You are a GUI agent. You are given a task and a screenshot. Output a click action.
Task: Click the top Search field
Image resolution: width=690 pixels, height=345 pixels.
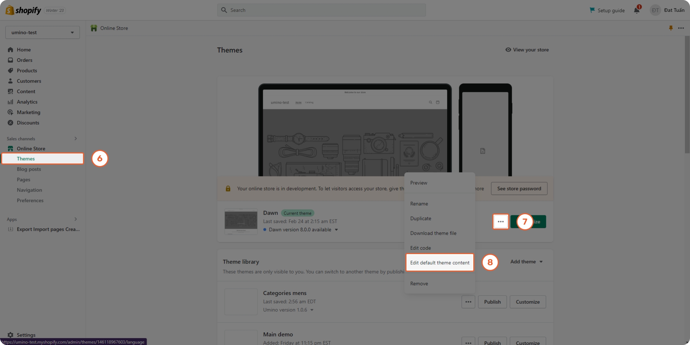(x=321, y=10)
